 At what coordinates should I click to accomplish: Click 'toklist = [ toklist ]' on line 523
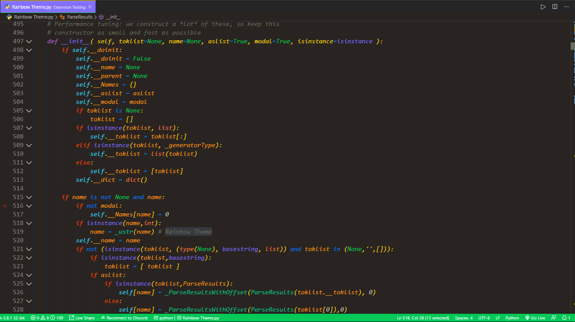pos(142,266)
